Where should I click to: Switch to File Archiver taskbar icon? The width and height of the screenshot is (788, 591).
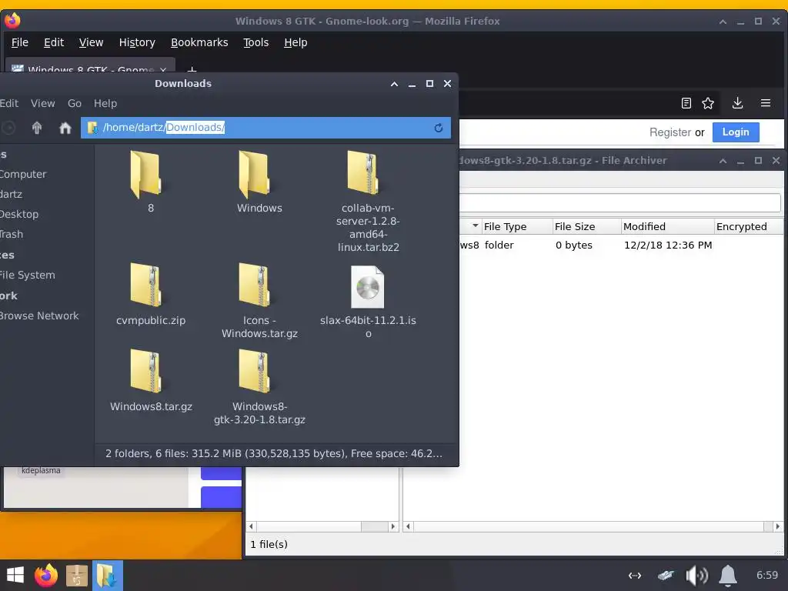click(76, 576)
